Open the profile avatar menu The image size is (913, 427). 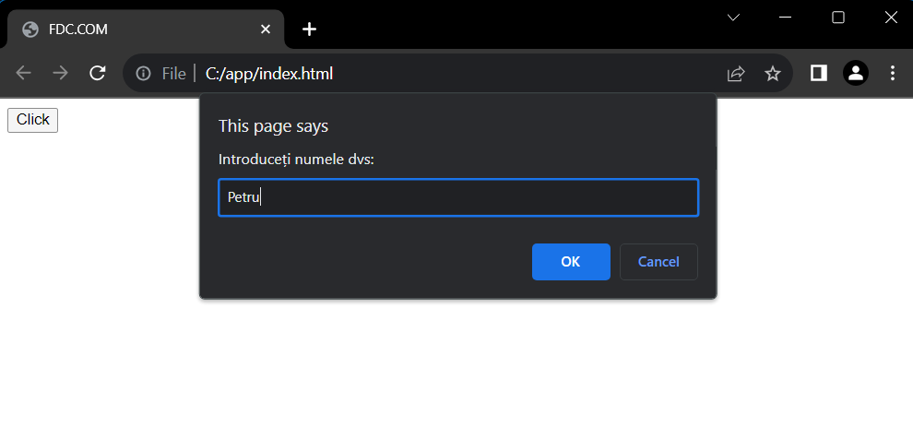[x=855, y=74]
